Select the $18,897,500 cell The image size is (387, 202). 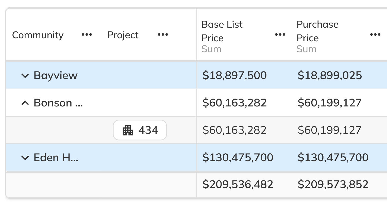[x=235, y=76]
